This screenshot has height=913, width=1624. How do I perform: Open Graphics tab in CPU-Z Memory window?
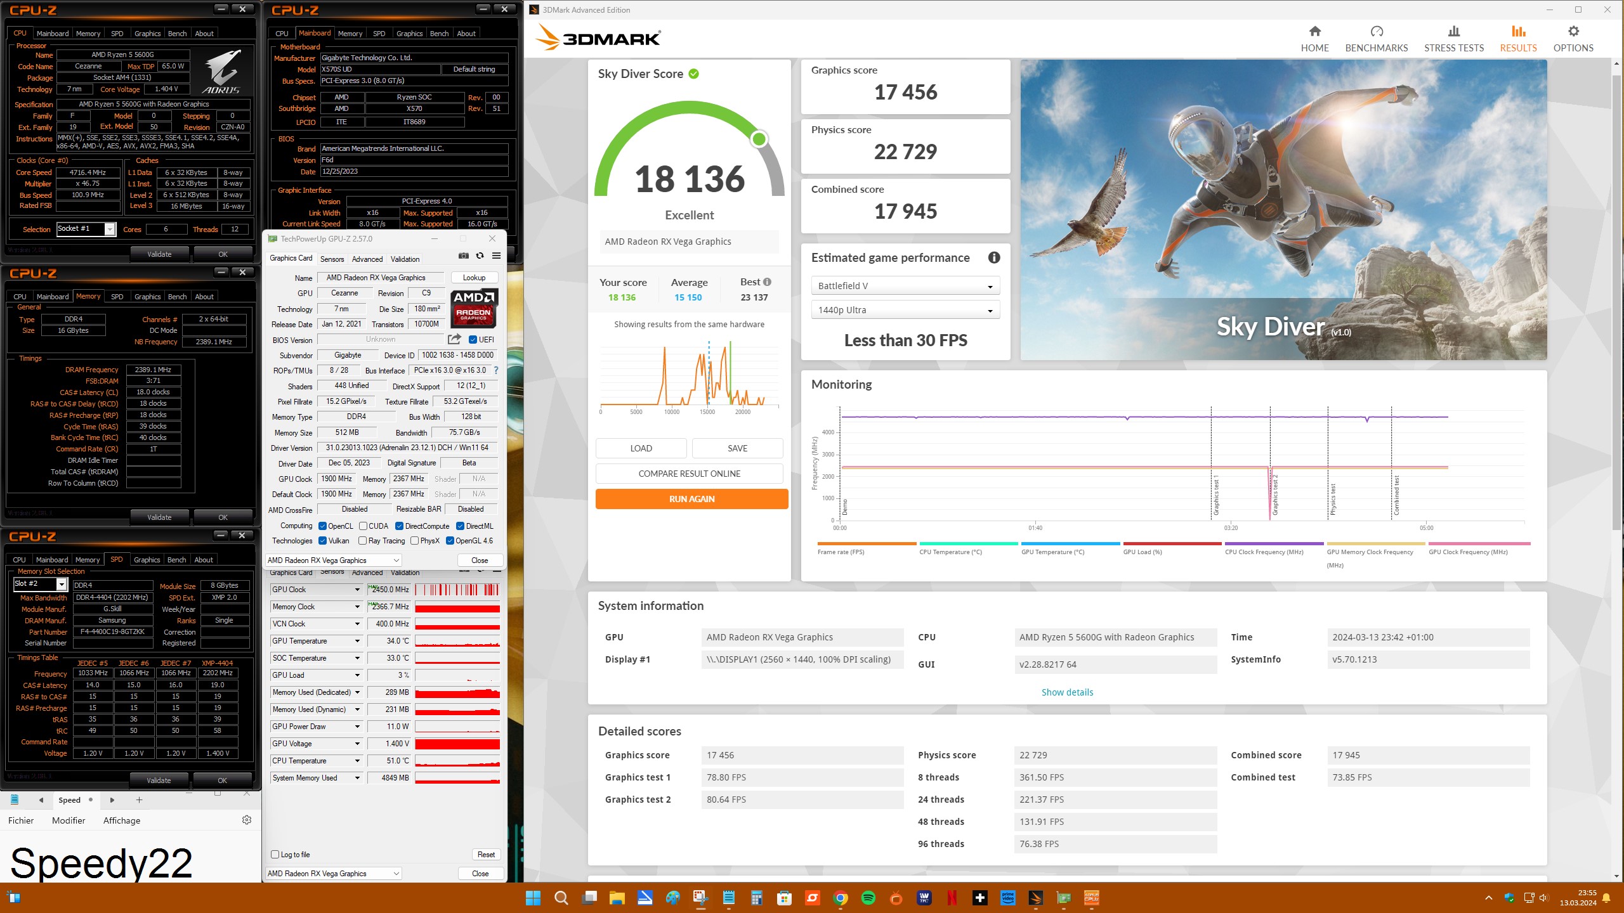(x=147, y=297)
